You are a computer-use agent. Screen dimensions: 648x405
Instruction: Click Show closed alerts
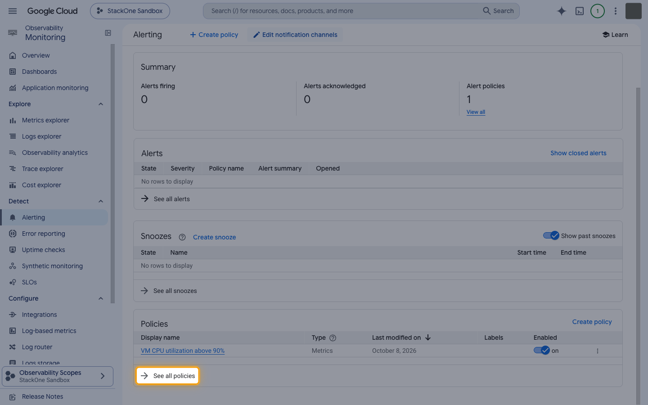point(578,153)
